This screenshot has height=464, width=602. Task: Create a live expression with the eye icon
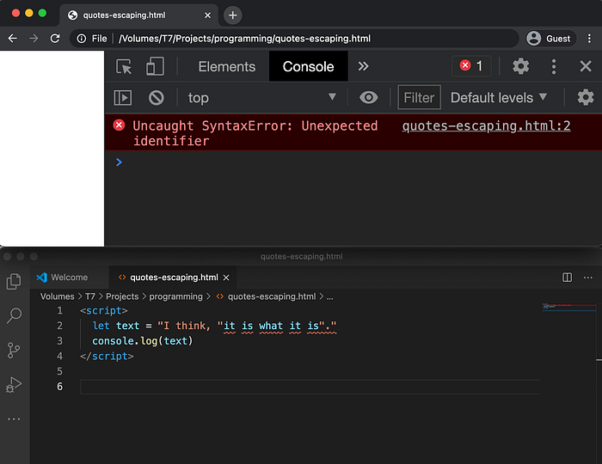(369, 97)
